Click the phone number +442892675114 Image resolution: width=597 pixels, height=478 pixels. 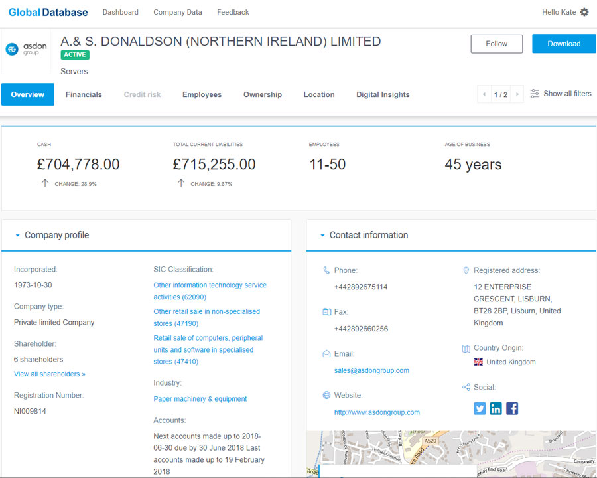pyautogui.click(x=361, y=287)
